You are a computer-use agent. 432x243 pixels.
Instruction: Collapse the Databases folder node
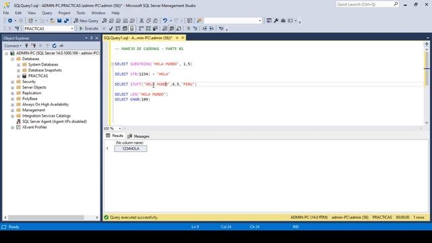12,59
